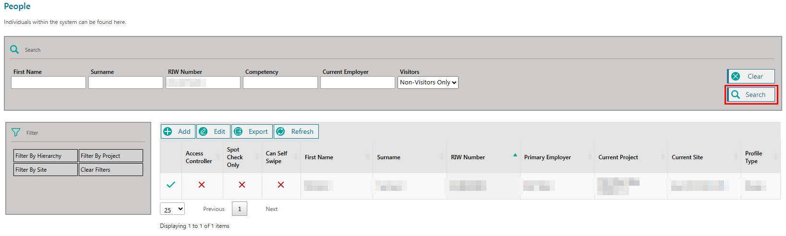786x236 pixels.
Task: Toggle the Can Self Swipe red cross
Action: click(x=281, y=185)
